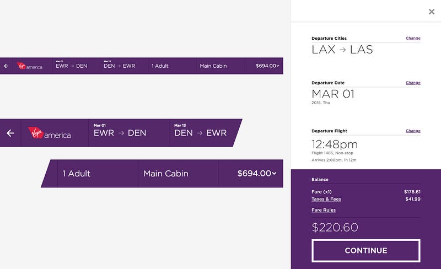Open large EWR → DEN Mar 01 segment
This screenshot has height=269, width=441.
click(x=120, y=132)
